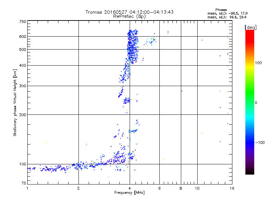Click the x-axis tick label '1'

click(x=27, y=188)
